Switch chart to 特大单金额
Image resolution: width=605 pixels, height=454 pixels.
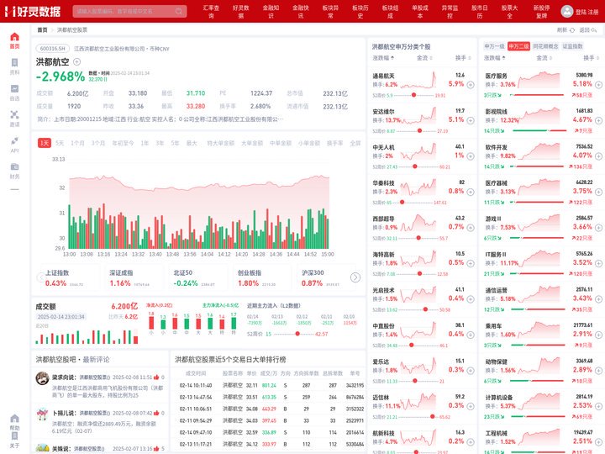(x=221, y=143)
